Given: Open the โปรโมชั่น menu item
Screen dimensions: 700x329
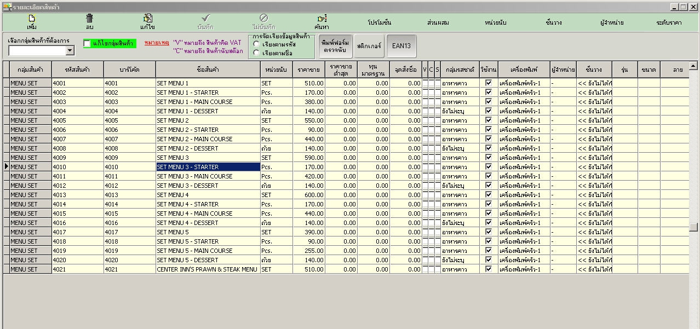Looking at the screenshot, I should tap(380, 22).
